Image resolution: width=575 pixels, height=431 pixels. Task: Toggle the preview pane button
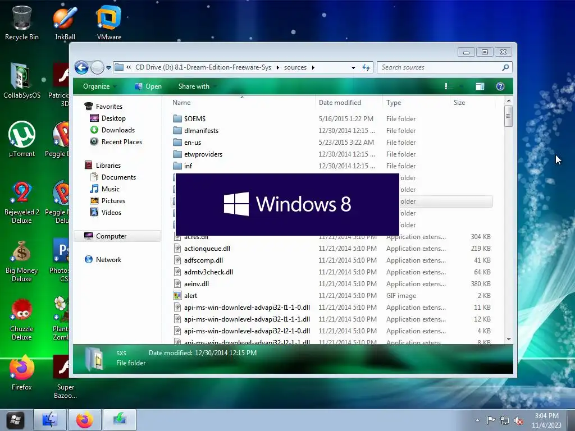480,86
